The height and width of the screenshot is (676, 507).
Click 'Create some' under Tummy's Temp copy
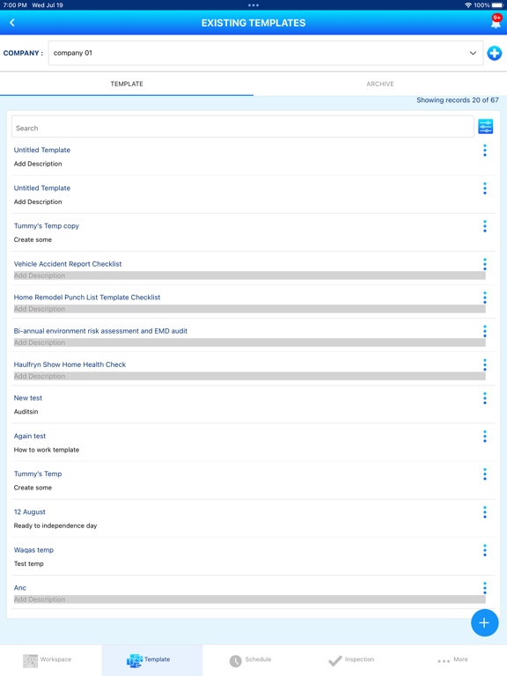point(33,239)
